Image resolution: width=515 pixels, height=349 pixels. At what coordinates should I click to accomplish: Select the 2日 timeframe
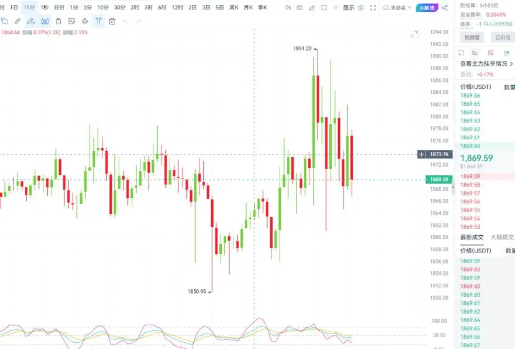point(193,7)
